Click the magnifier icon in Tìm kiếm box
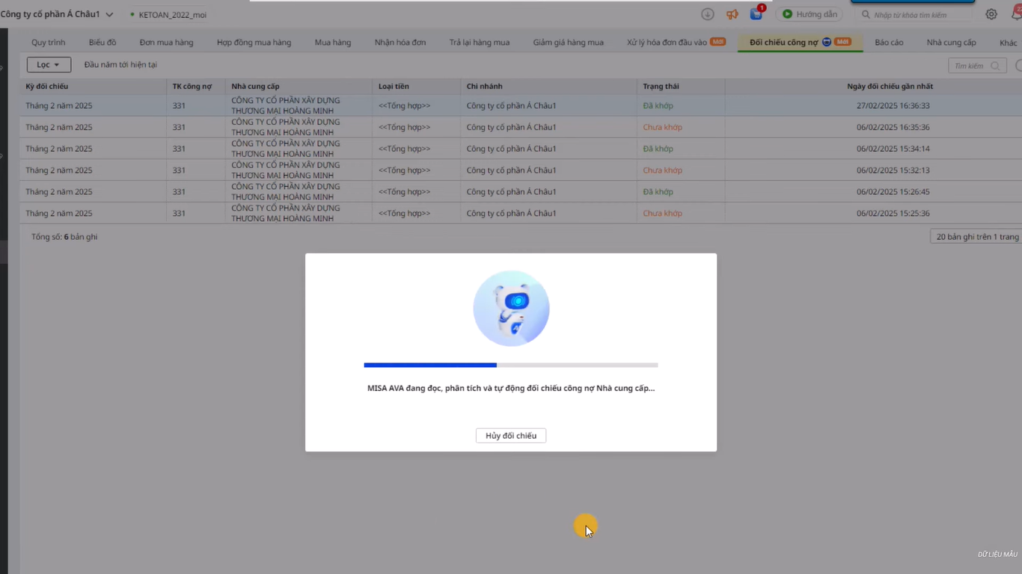Screen dimensions: 1022x574 point(995,66)
